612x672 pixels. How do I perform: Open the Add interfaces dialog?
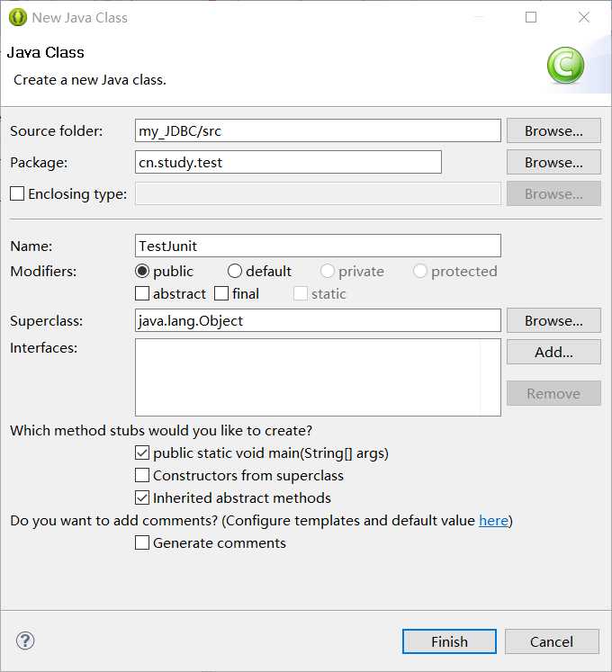tap(553, 352)
